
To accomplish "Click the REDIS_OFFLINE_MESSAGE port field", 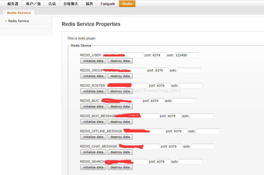I will [180, 131].
